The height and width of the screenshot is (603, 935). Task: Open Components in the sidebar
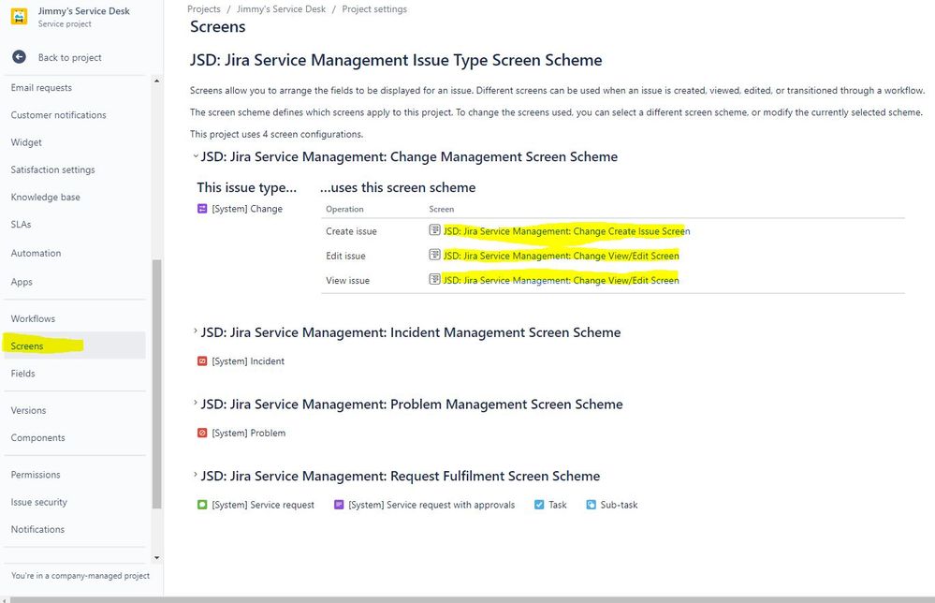[x=37, y=438]
